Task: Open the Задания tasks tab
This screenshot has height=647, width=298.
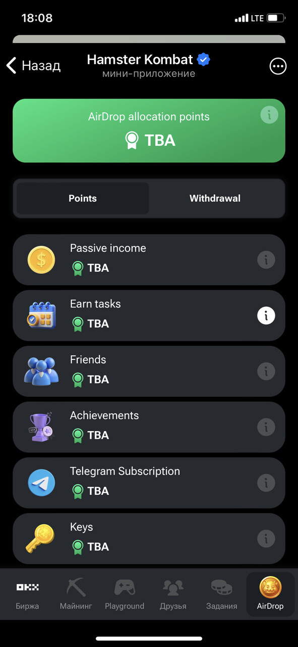Action: point(221,595)
